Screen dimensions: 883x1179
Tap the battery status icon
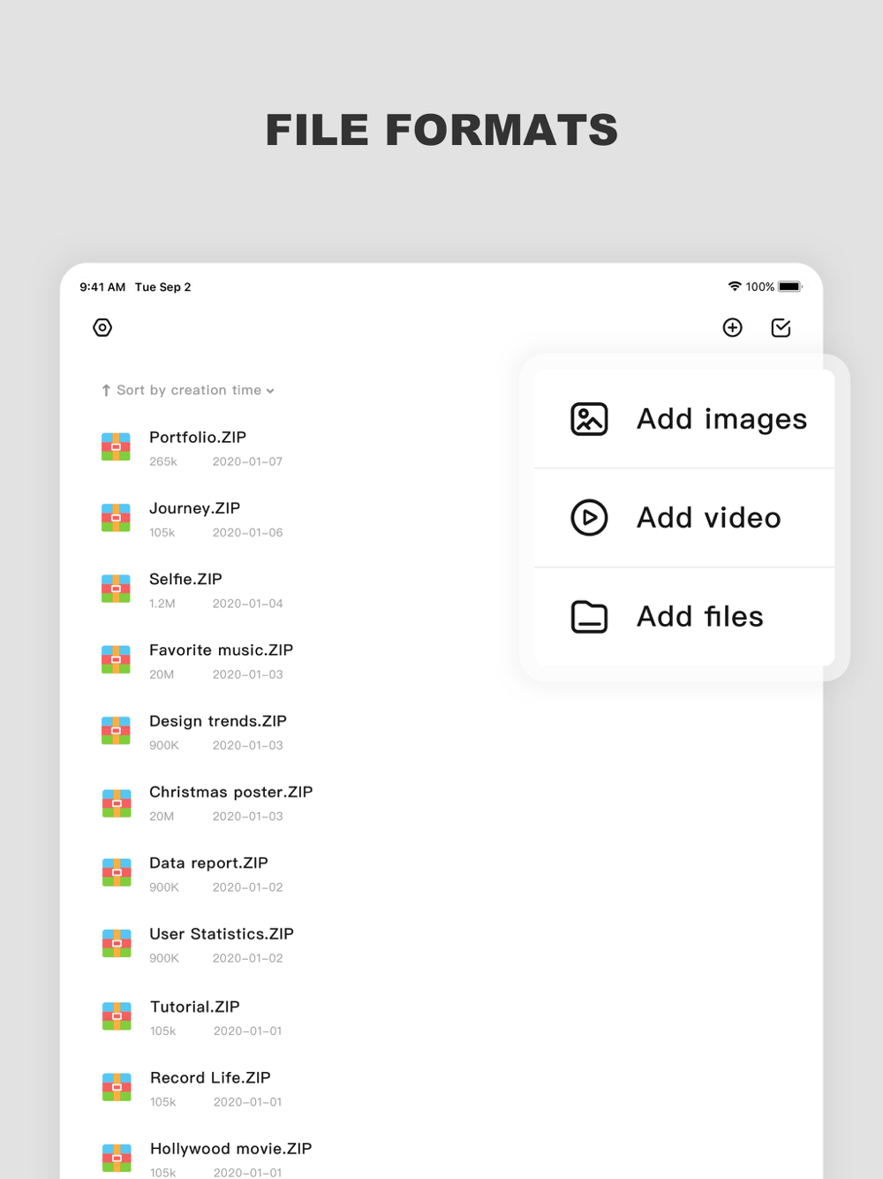tap(790, 286)
